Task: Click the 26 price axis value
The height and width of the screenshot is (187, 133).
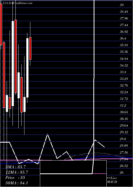Action: click(122, 173)
